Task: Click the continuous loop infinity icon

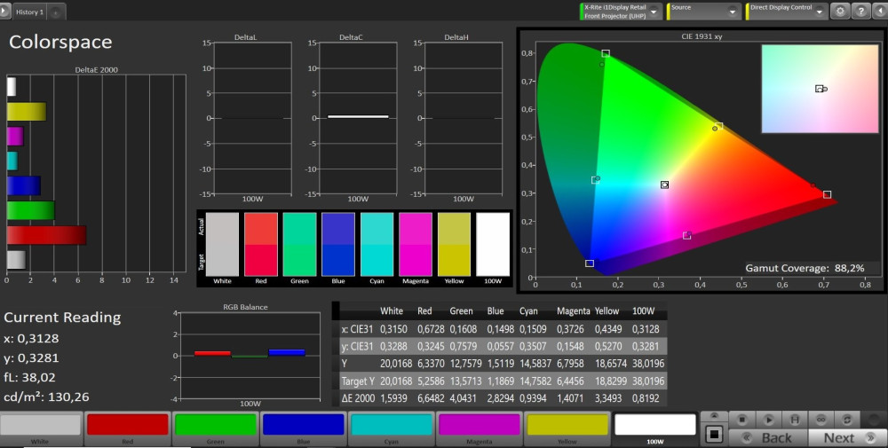Action: [822, 418]
